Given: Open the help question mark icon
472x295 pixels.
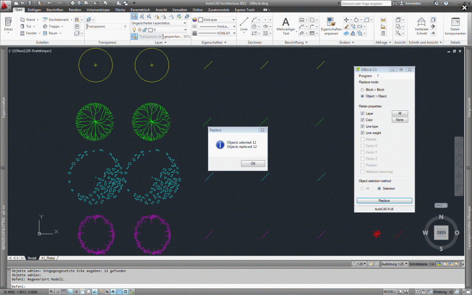Looking at the screenshot, I should (x=446, y=3).
